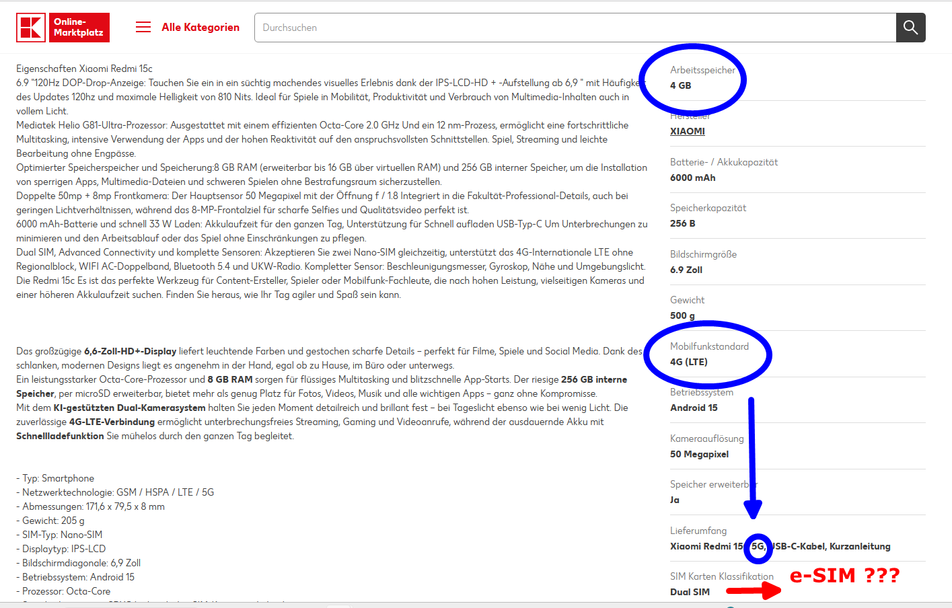Click the Batterie- / Akkukapazität label
Viewport: 952px width, 608px height.
(724, 162)
